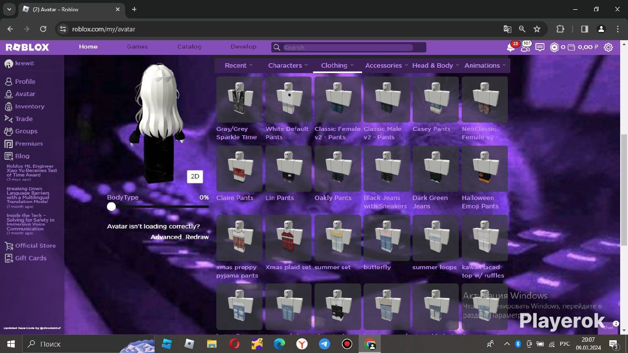Open the browser side panel icon
Image resolution: width=628 pixels, height=353 pixels.
point(584,29)
